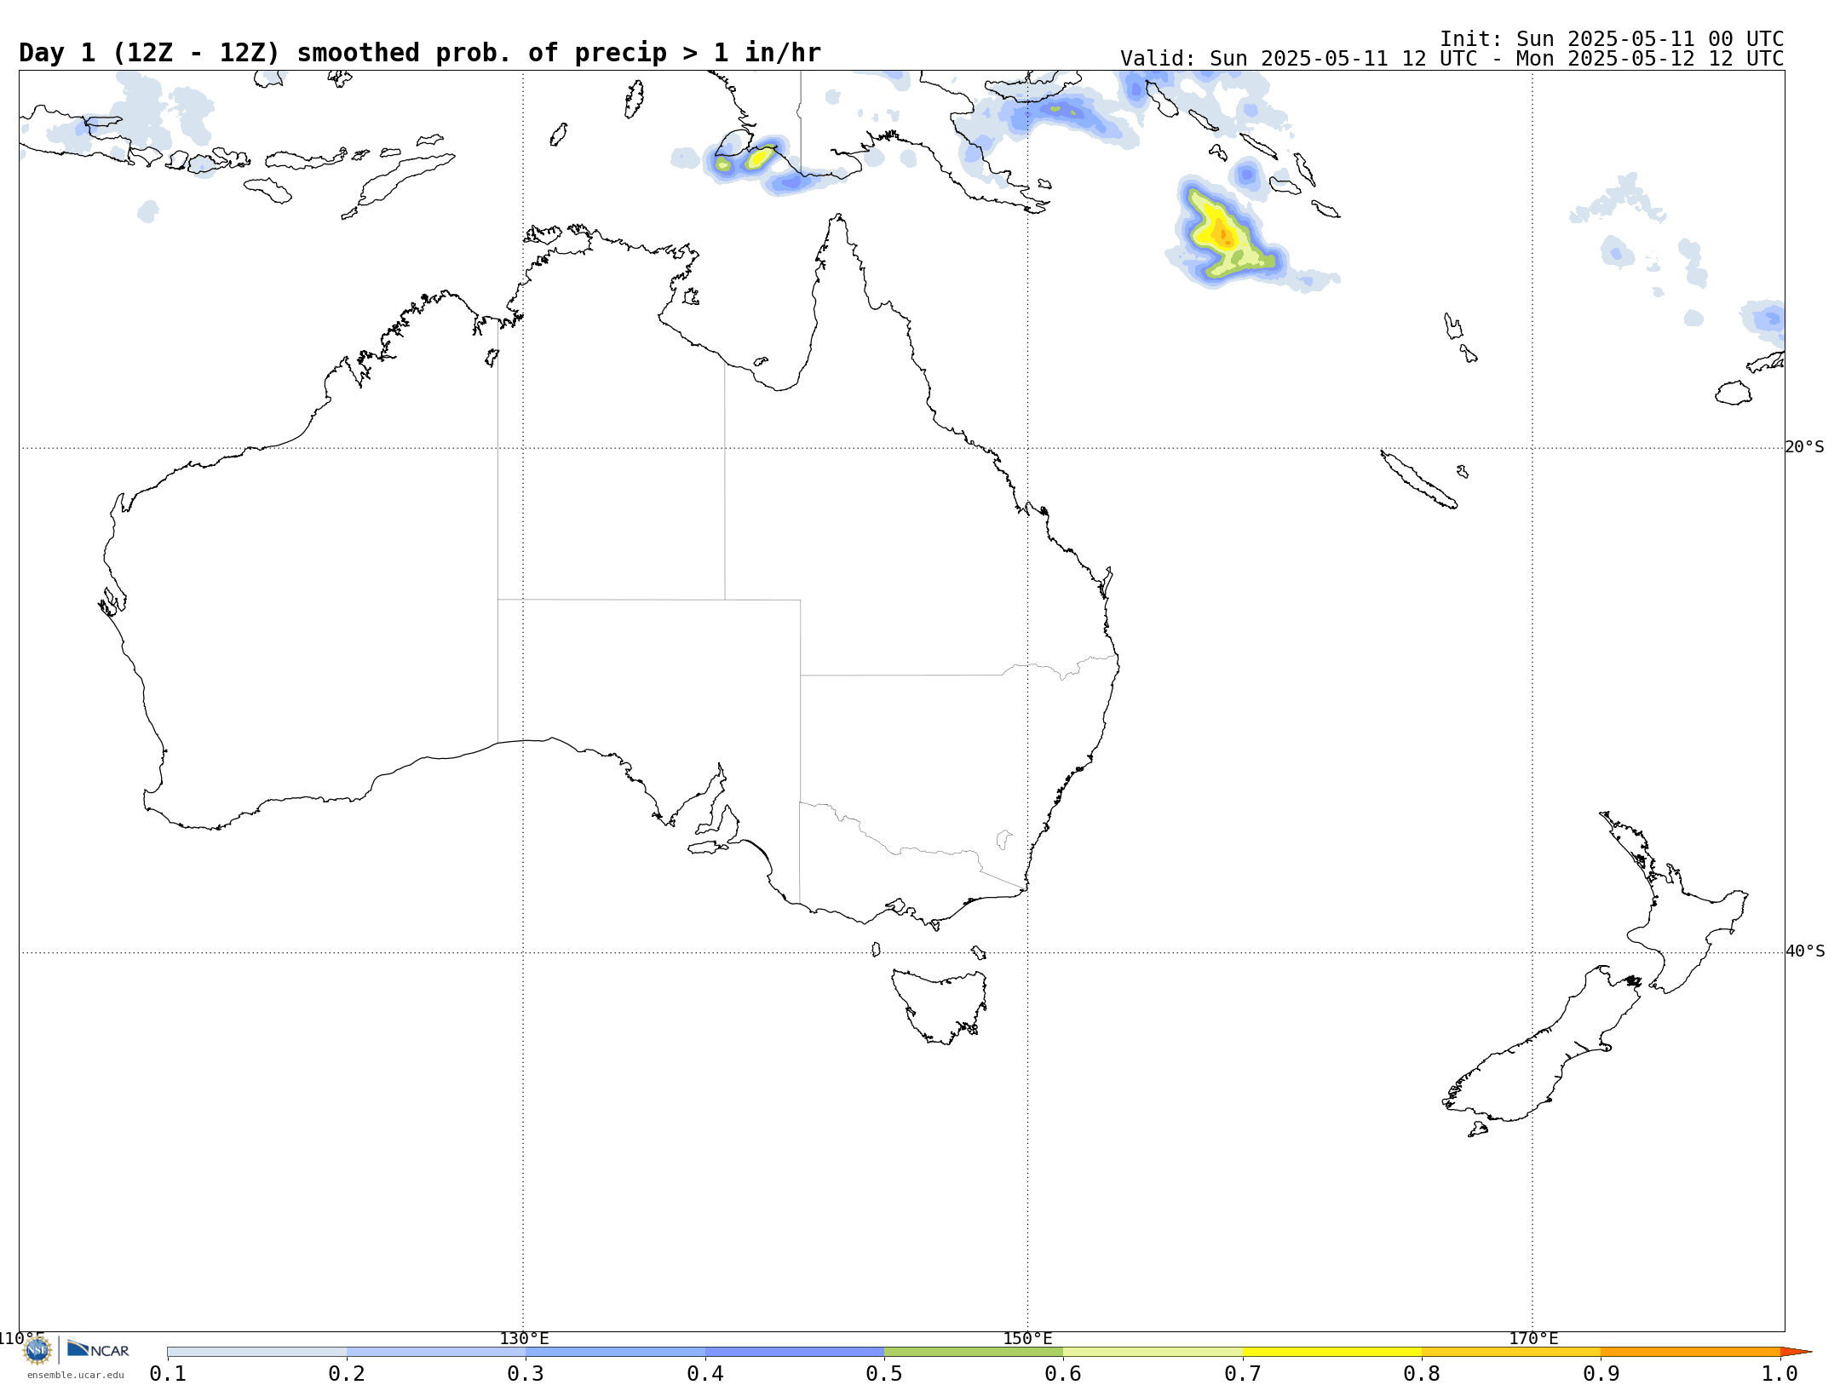This screenshot has height=1385, width=1840.
Task: Click the '20°S' latitude label
Action: point(1805,447)
